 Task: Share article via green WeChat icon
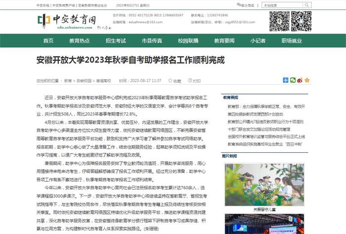[293, 80]
